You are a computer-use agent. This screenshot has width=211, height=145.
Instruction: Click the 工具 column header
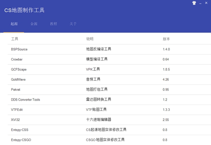click(x=14, y=39)
